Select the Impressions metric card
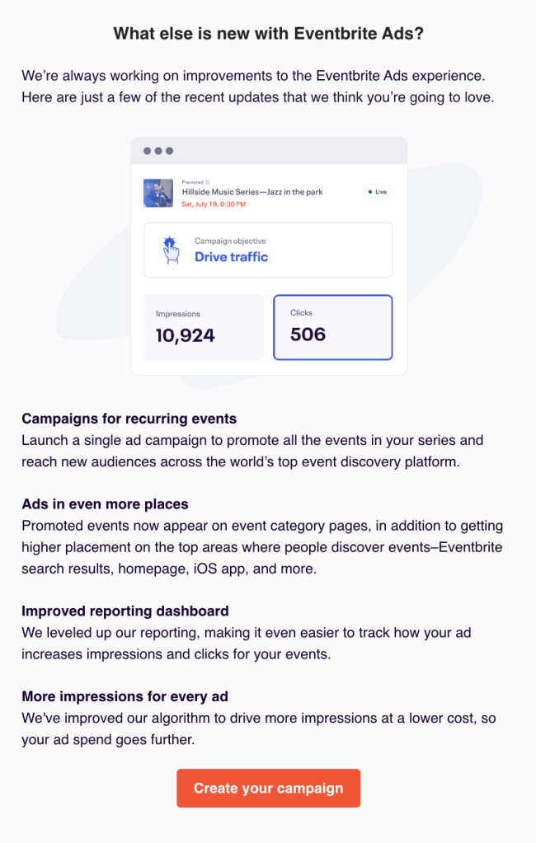Screen dimensions: 536x843 tap(203, 327)
